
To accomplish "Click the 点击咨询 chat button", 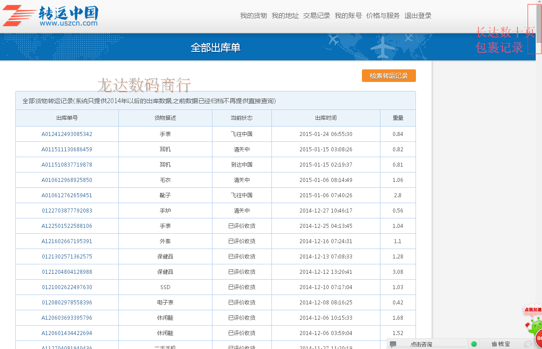I will [421, 344].
